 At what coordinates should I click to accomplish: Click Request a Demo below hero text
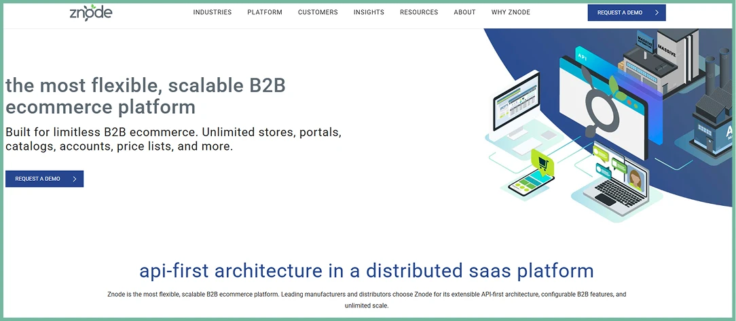click(x=45, y=179)
